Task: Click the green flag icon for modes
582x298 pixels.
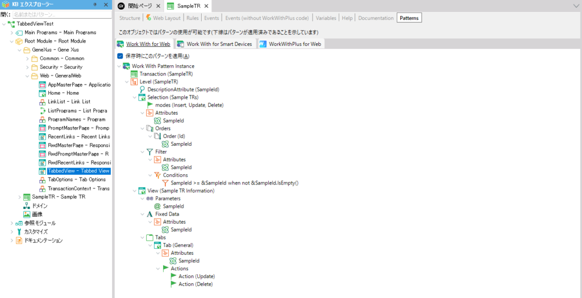Action: tap(151, 105)
